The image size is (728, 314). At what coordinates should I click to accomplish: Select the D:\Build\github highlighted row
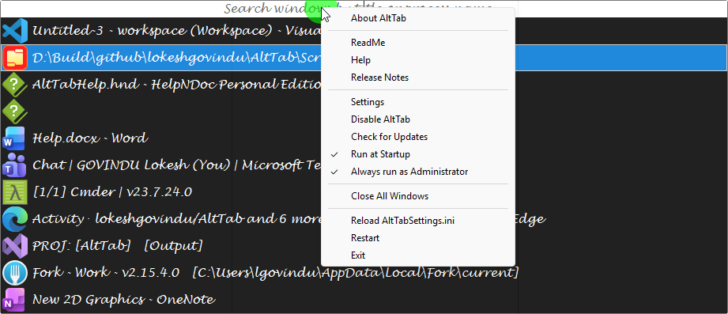pos(364,58)
